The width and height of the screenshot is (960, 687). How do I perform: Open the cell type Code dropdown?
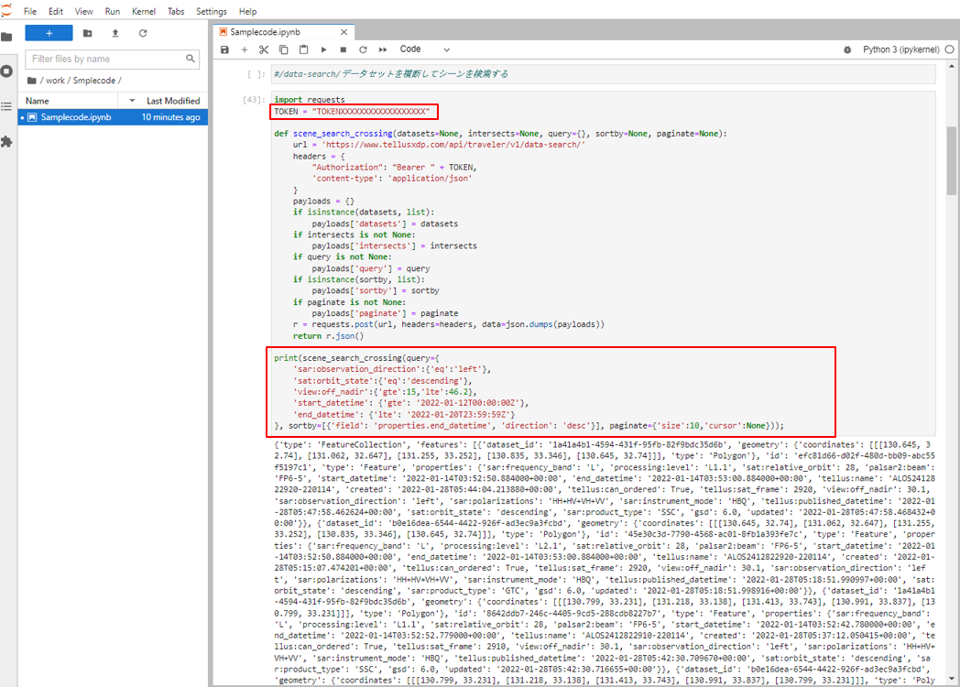[x=425, y=49]
